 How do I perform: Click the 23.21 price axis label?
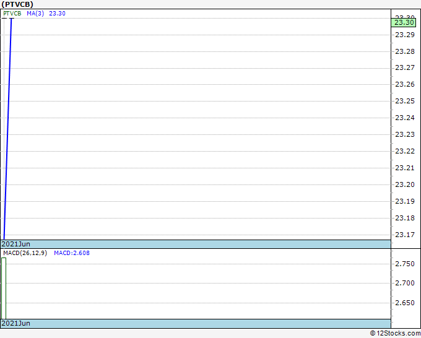405,168
